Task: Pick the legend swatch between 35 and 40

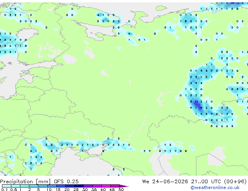Action: click(x=97, y=186)
